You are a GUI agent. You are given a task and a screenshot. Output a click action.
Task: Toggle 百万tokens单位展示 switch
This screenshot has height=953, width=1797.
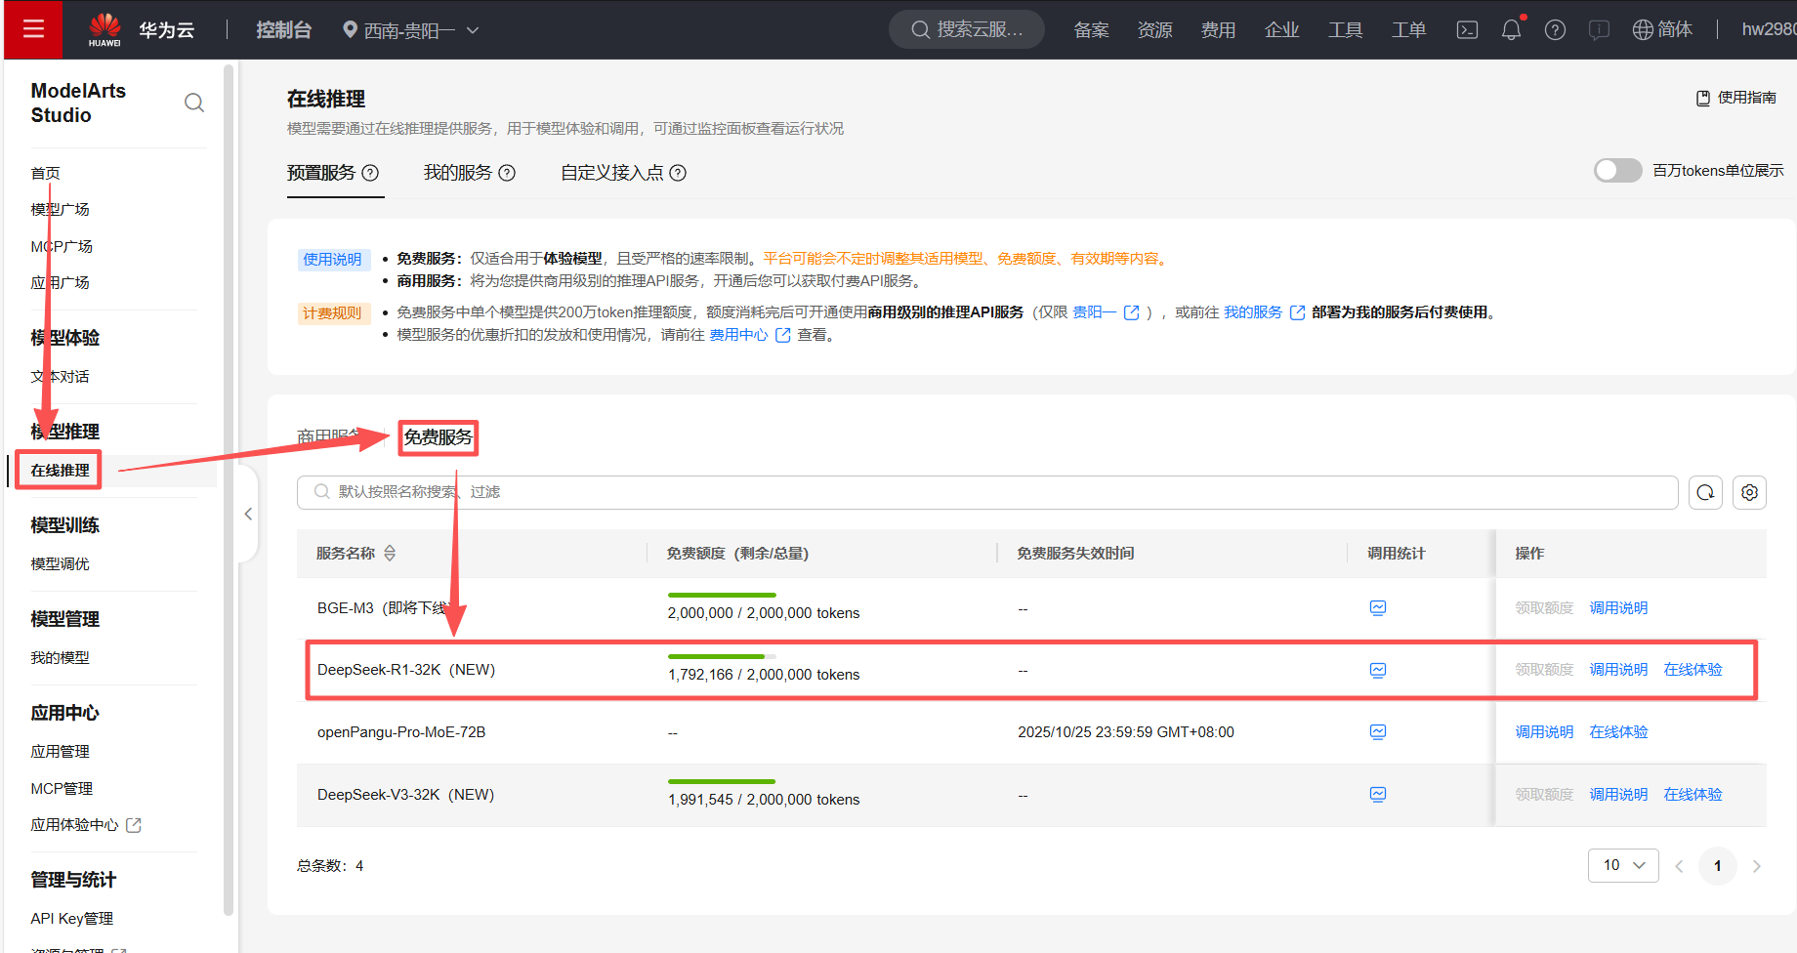pos(1618,170)
